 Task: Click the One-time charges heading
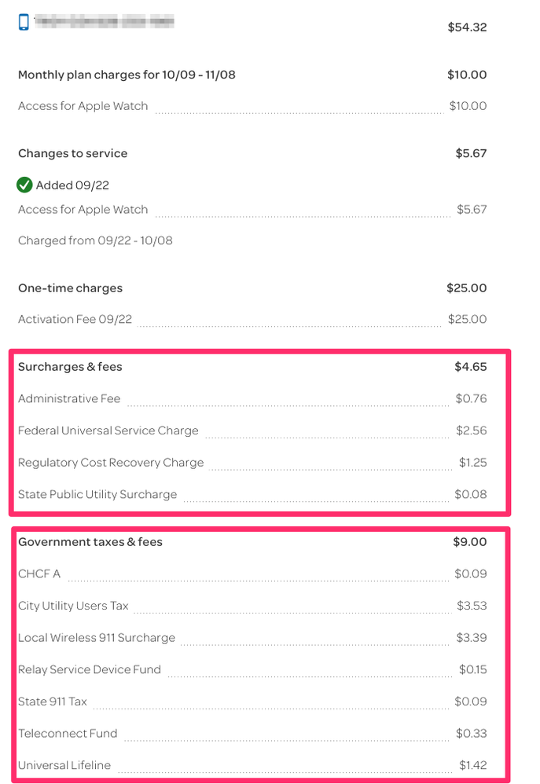71,288
